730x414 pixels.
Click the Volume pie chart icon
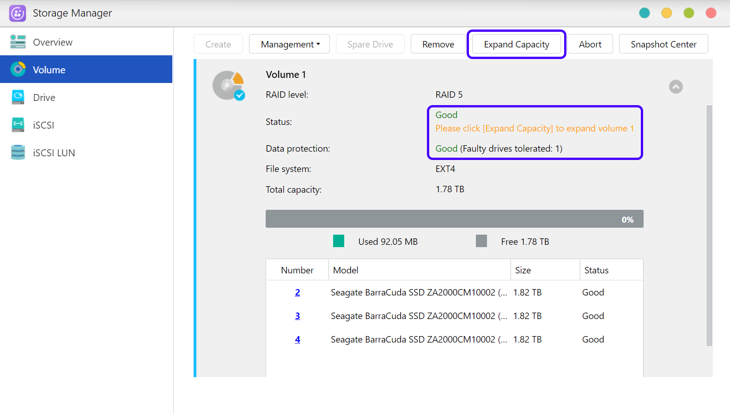click(x=18, y=70)
